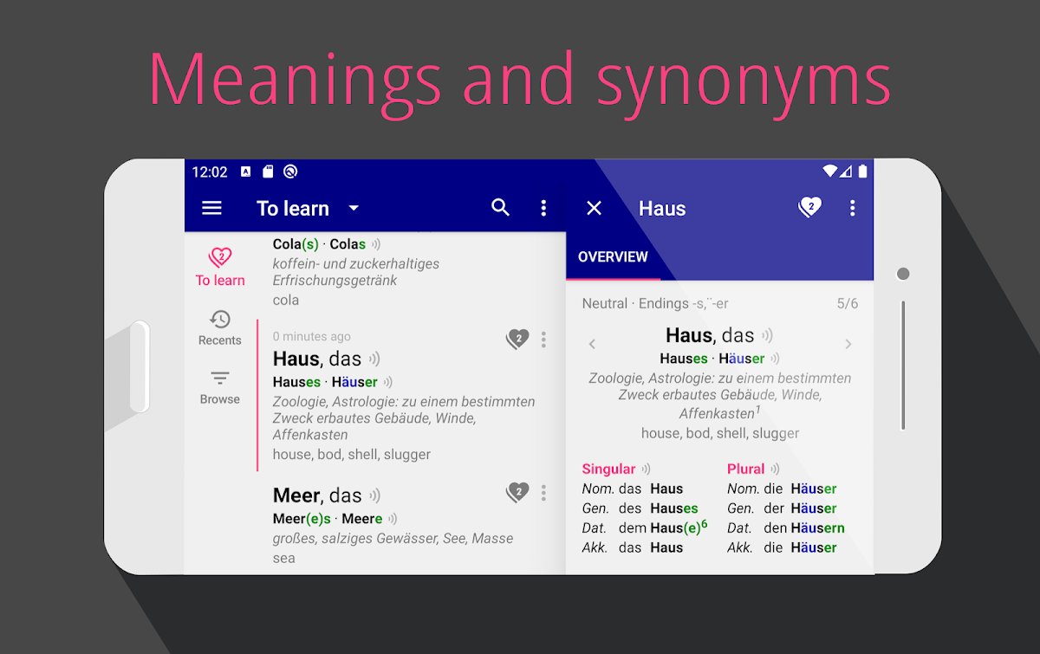Toggle heart favorite on Meer list entry
The height and width of the screenshot is (654, 1040).
[x=517, y=492]
